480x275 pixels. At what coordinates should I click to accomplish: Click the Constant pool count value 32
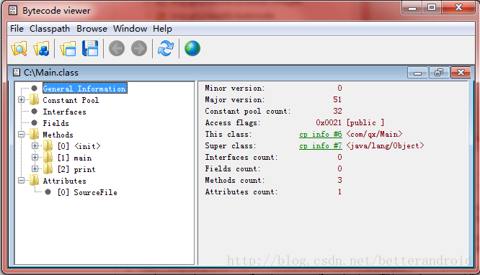tap(337, 111)
